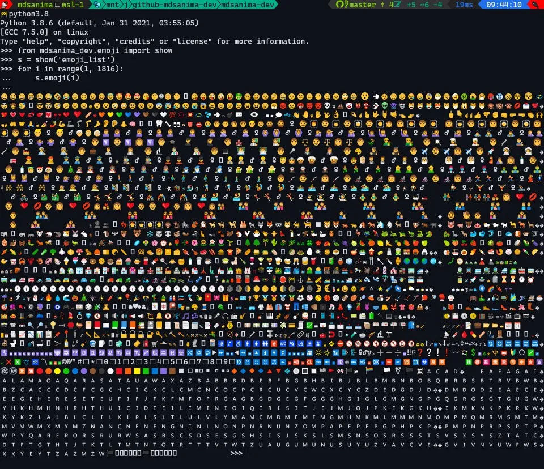The height and width of the screenshot is (469, 544).
Task: Click the red triangular flag emoji
Action: point(331,370)
